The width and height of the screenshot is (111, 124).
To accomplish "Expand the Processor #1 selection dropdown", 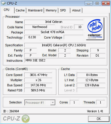I will tap(53, 103).
